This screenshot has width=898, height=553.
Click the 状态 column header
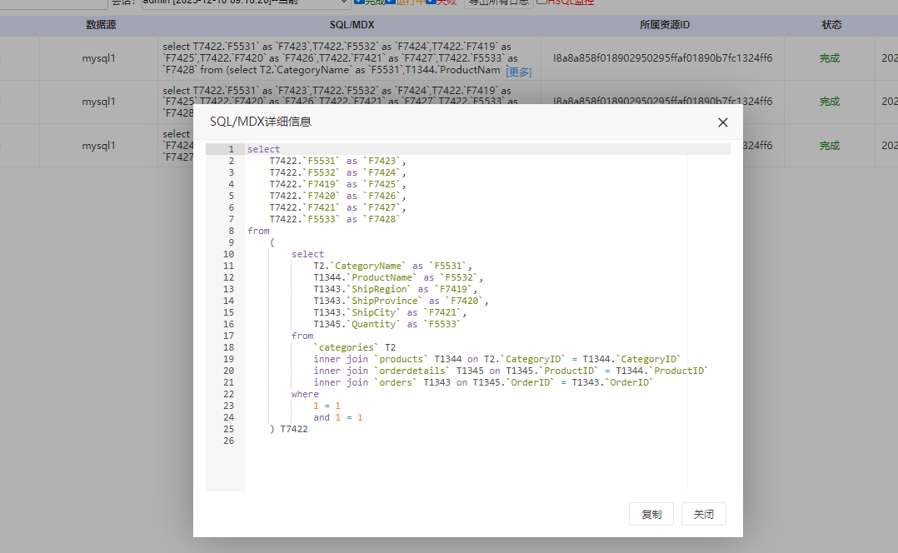click(x=831, y=25)
